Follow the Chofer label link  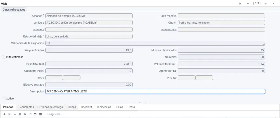pyautogui.click(x=172, y=23)
